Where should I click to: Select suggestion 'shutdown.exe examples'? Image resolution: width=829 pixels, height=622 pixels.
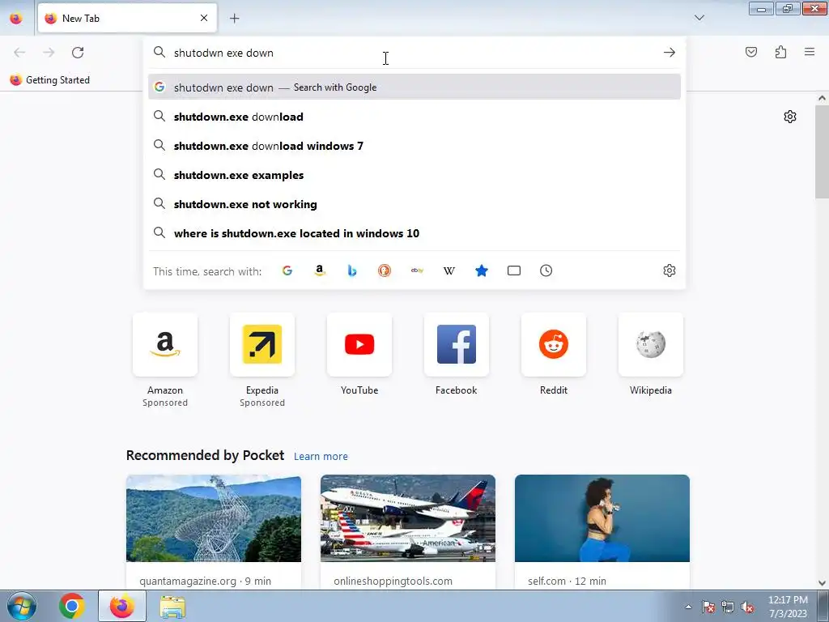click(x=414, y=175)
